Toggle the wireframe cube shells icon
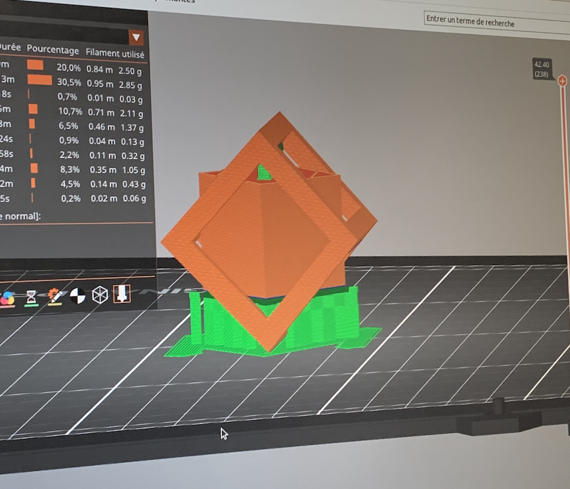Image resolution: width=570 pixels, height=489 pixels. (x=100, y=295)
